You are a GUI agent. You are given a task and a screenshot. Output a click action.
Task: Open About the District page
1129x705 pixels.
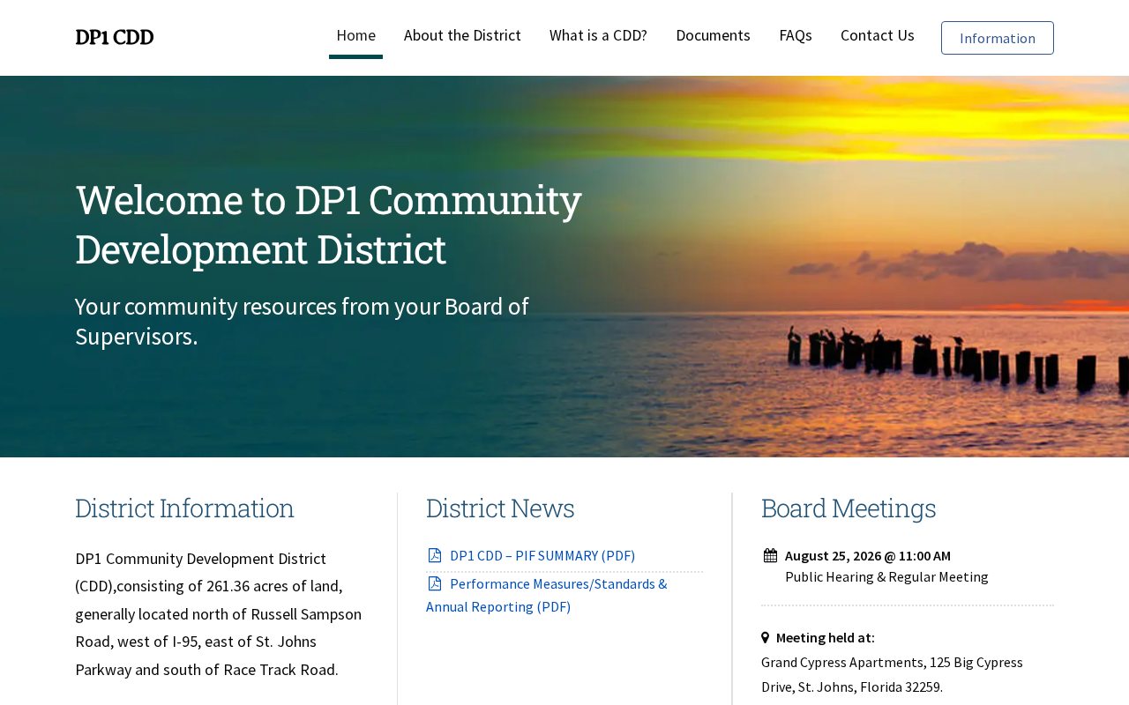point(462,35)
